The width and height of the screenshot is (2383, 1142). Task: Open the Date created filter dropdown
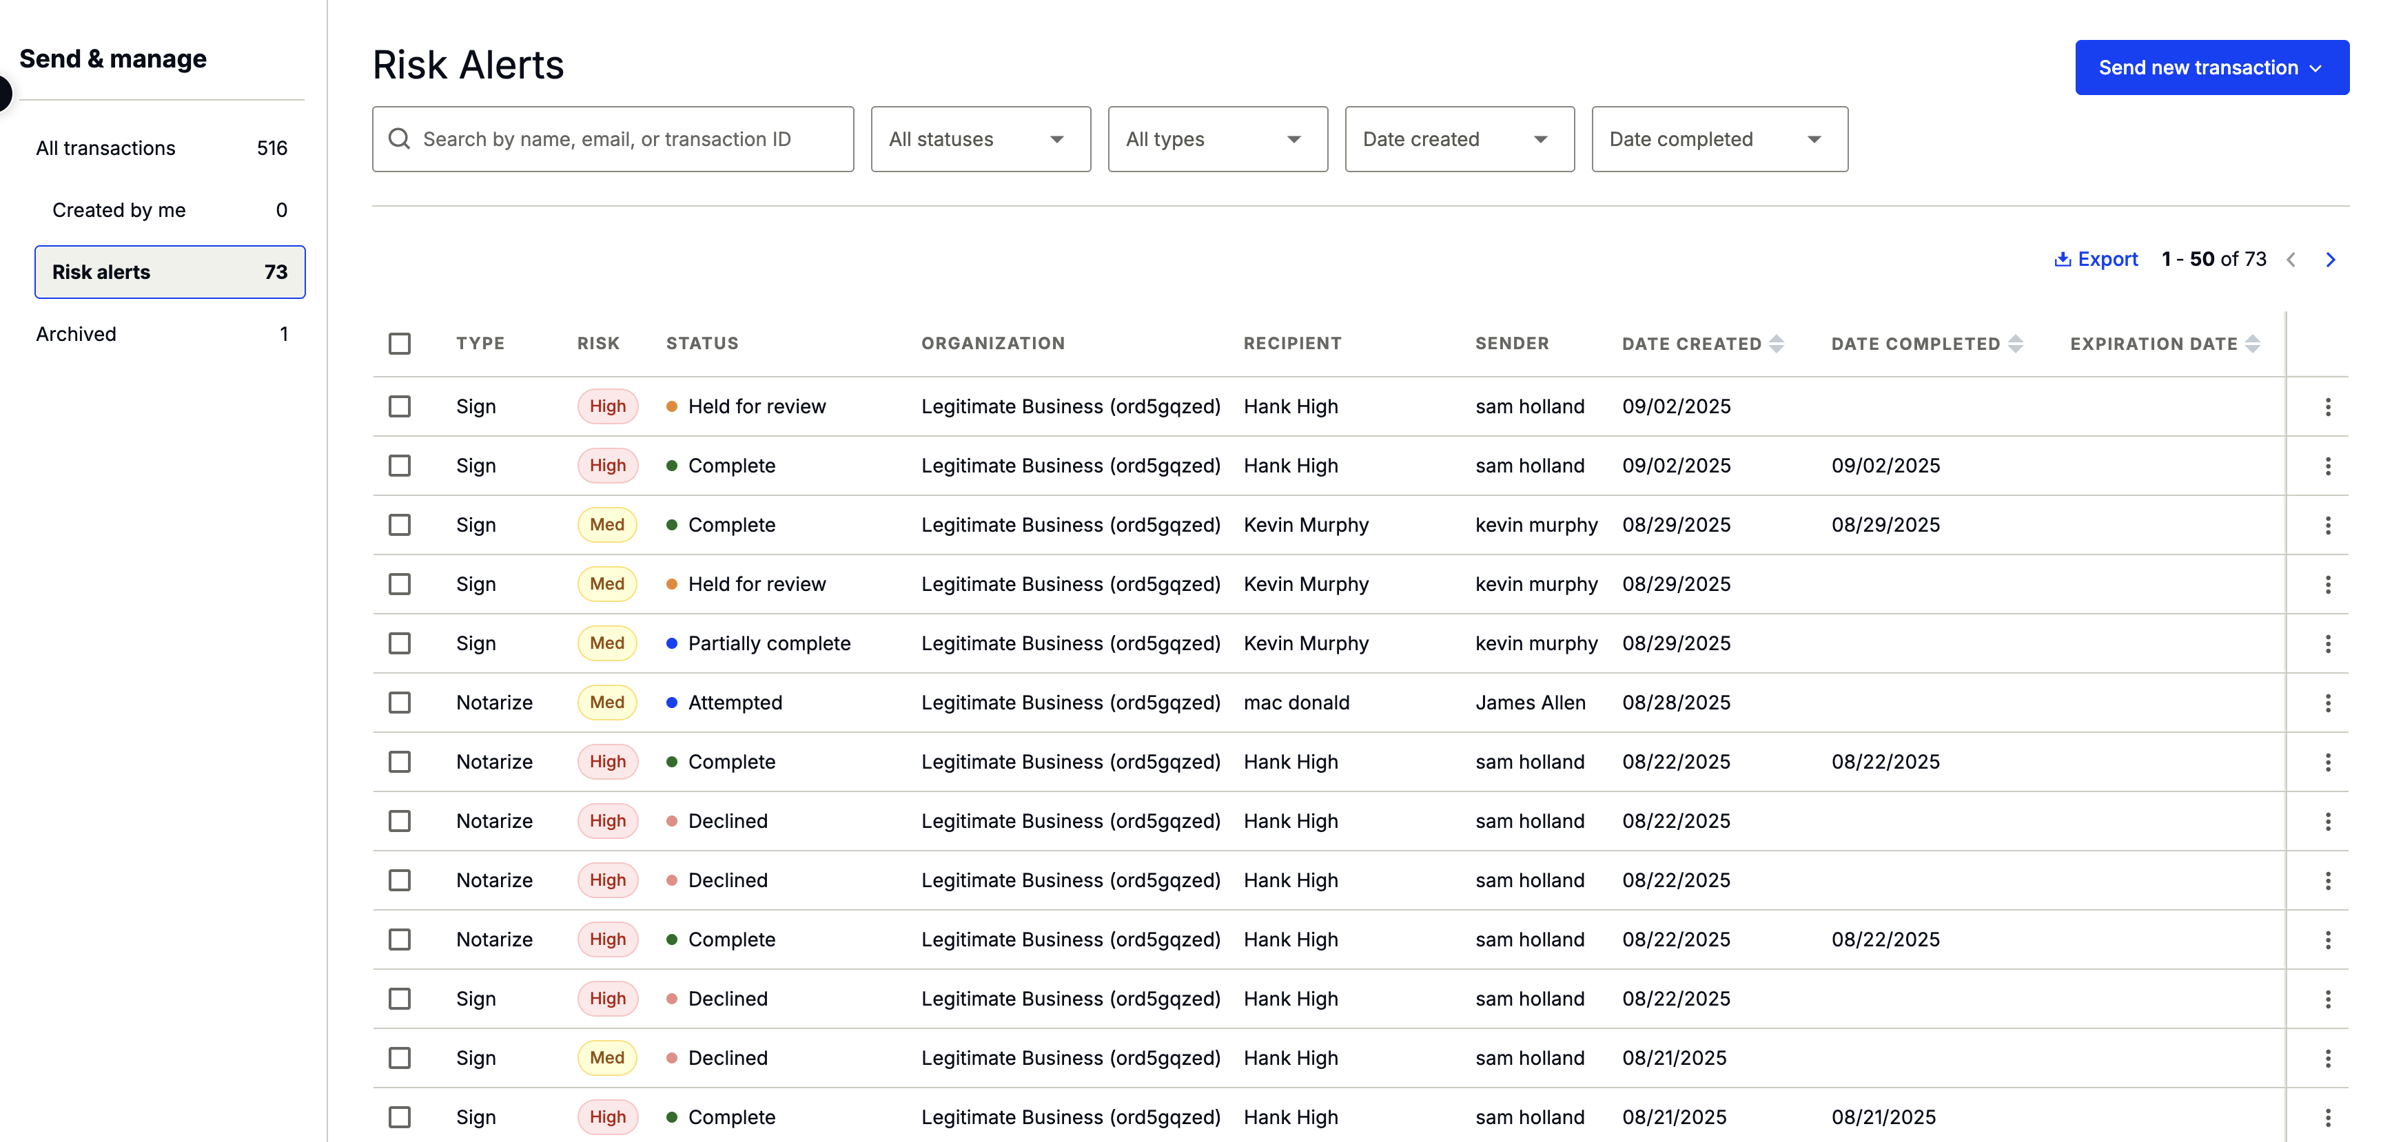point(1459,138)
